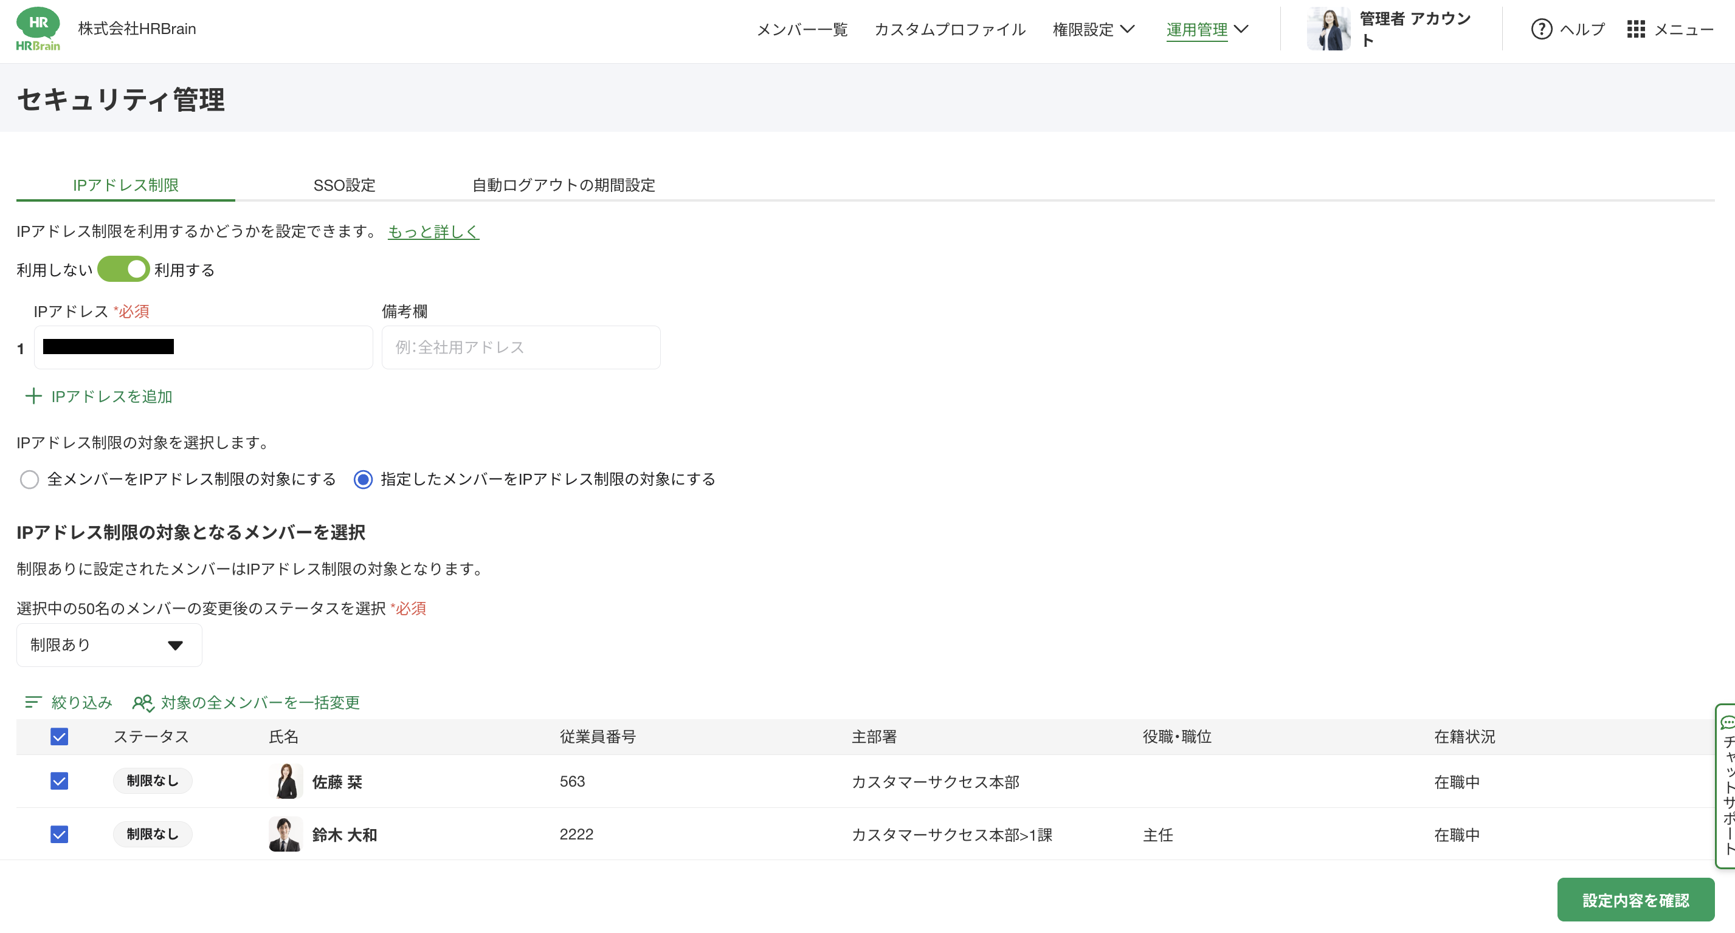The height and width of the screenshot is (933, 1735).
Task: Click the 設定内容を確認 button
Action: pos(1635,900)
